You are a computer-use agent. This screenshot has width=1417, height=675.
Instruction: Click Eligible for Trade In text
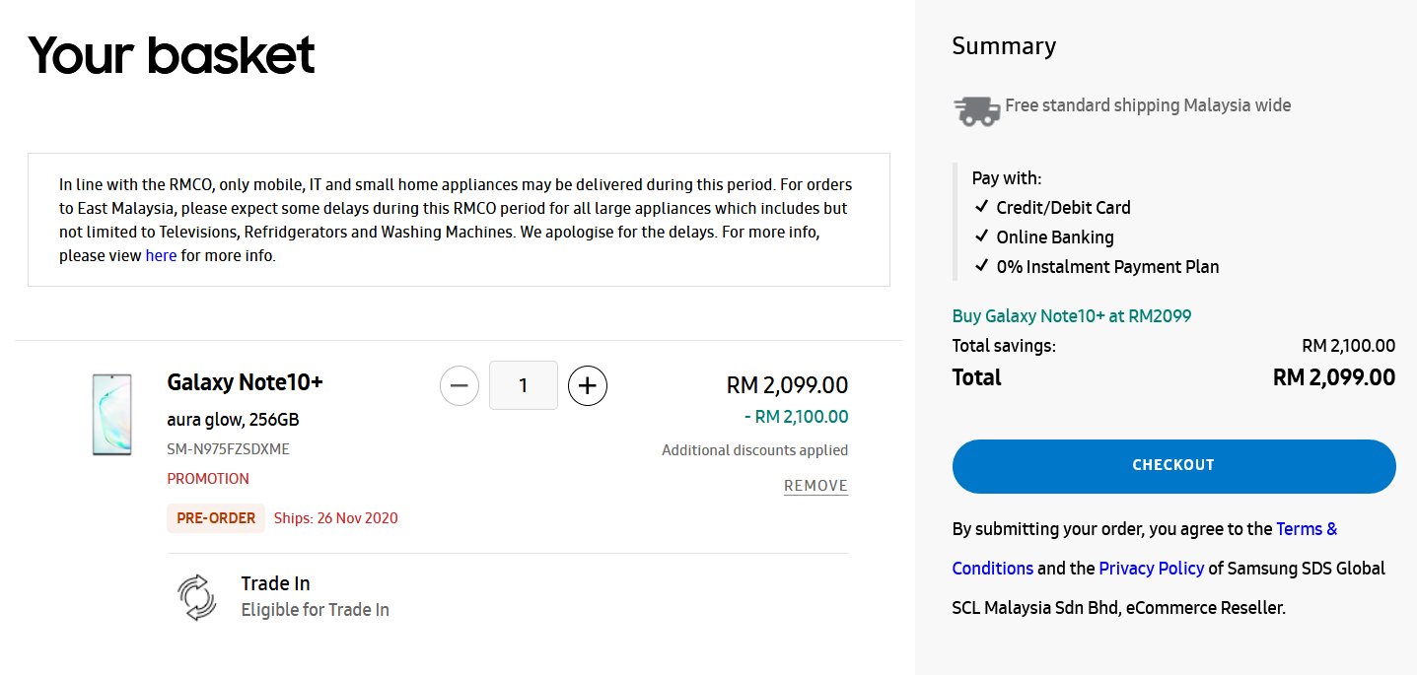point(315,610)
